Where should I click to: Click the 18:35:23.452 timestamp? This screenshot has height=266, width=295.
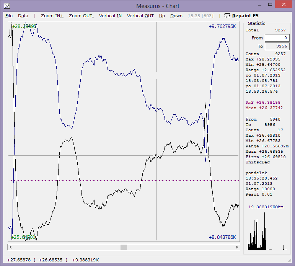261,178
